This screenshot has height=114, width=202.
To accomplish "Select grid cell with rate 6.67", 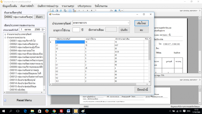I will click(129, 45).
